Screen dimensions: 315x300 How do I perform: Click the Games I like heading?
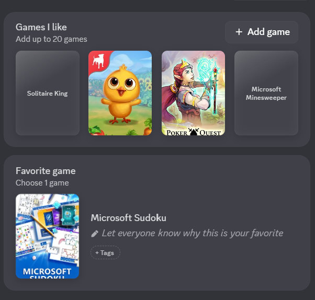pyautogui.click(x=41, y=27)
